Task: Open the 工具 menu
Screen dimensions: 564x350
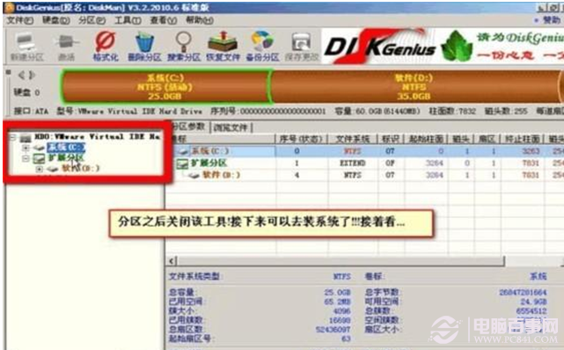Action: [x=128, y=20]
